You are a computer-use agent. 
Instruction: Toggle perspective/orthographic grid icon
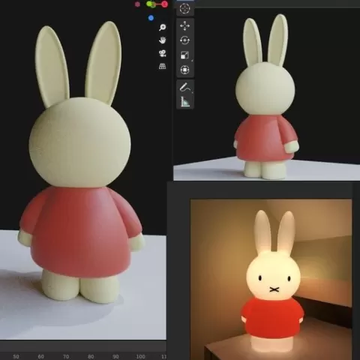[x=163, y=66]
